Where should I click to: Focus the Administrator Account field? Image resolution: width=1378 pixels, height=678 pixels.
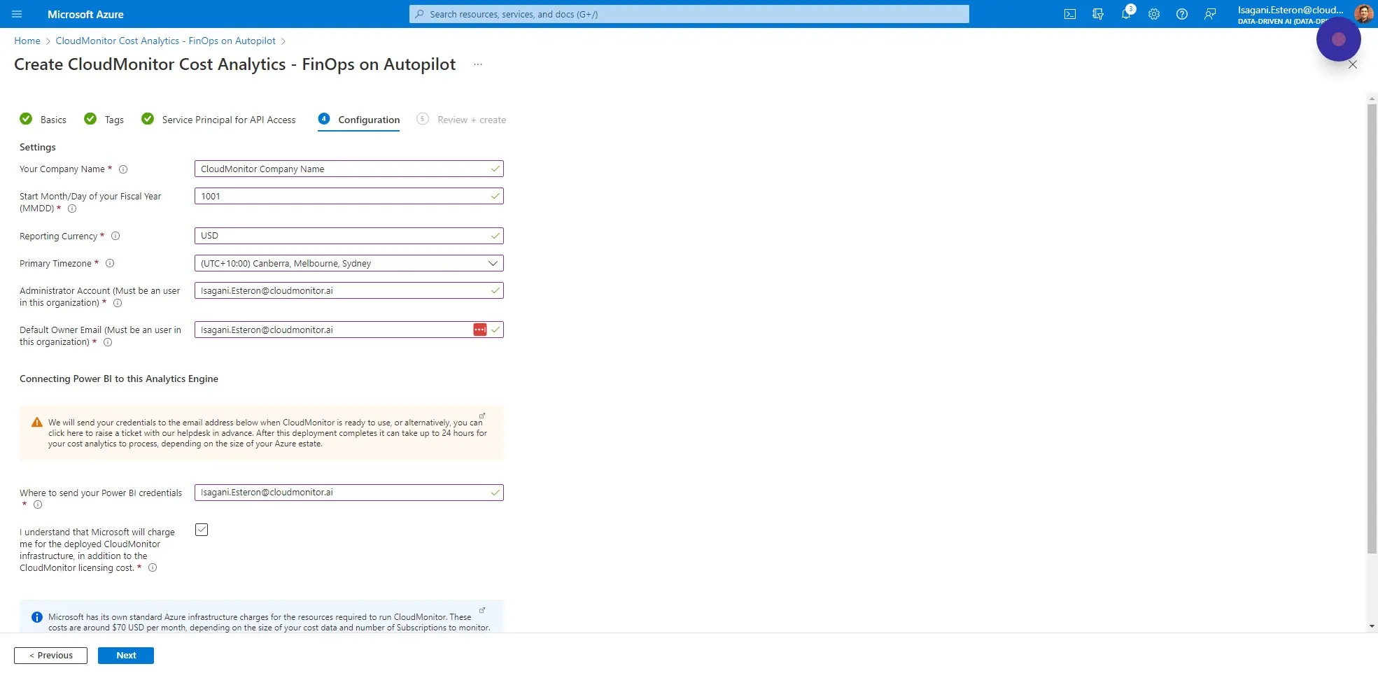click(349, 291)
